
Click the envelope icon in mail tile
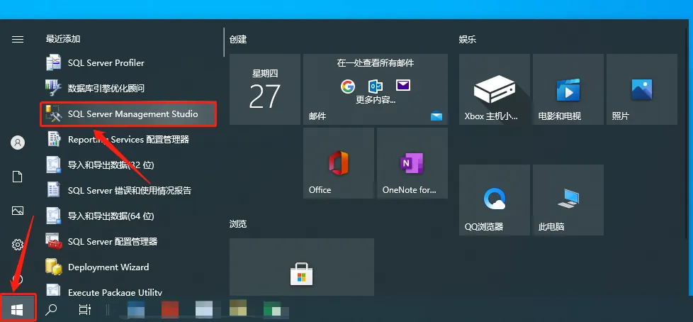click(x=403, y=85)
